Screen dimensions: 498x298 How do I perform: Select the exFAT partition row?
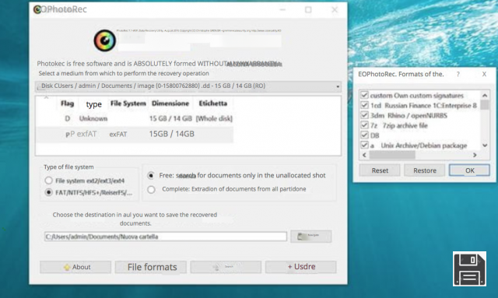tap(135, 135)
